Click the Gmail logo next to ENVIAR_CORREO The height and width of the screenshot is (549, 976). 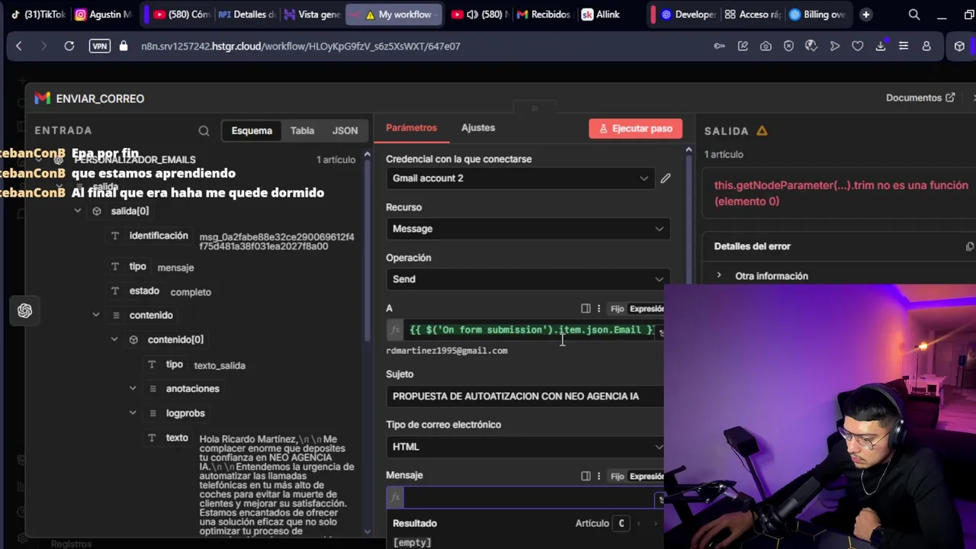(x=42, y=98)
